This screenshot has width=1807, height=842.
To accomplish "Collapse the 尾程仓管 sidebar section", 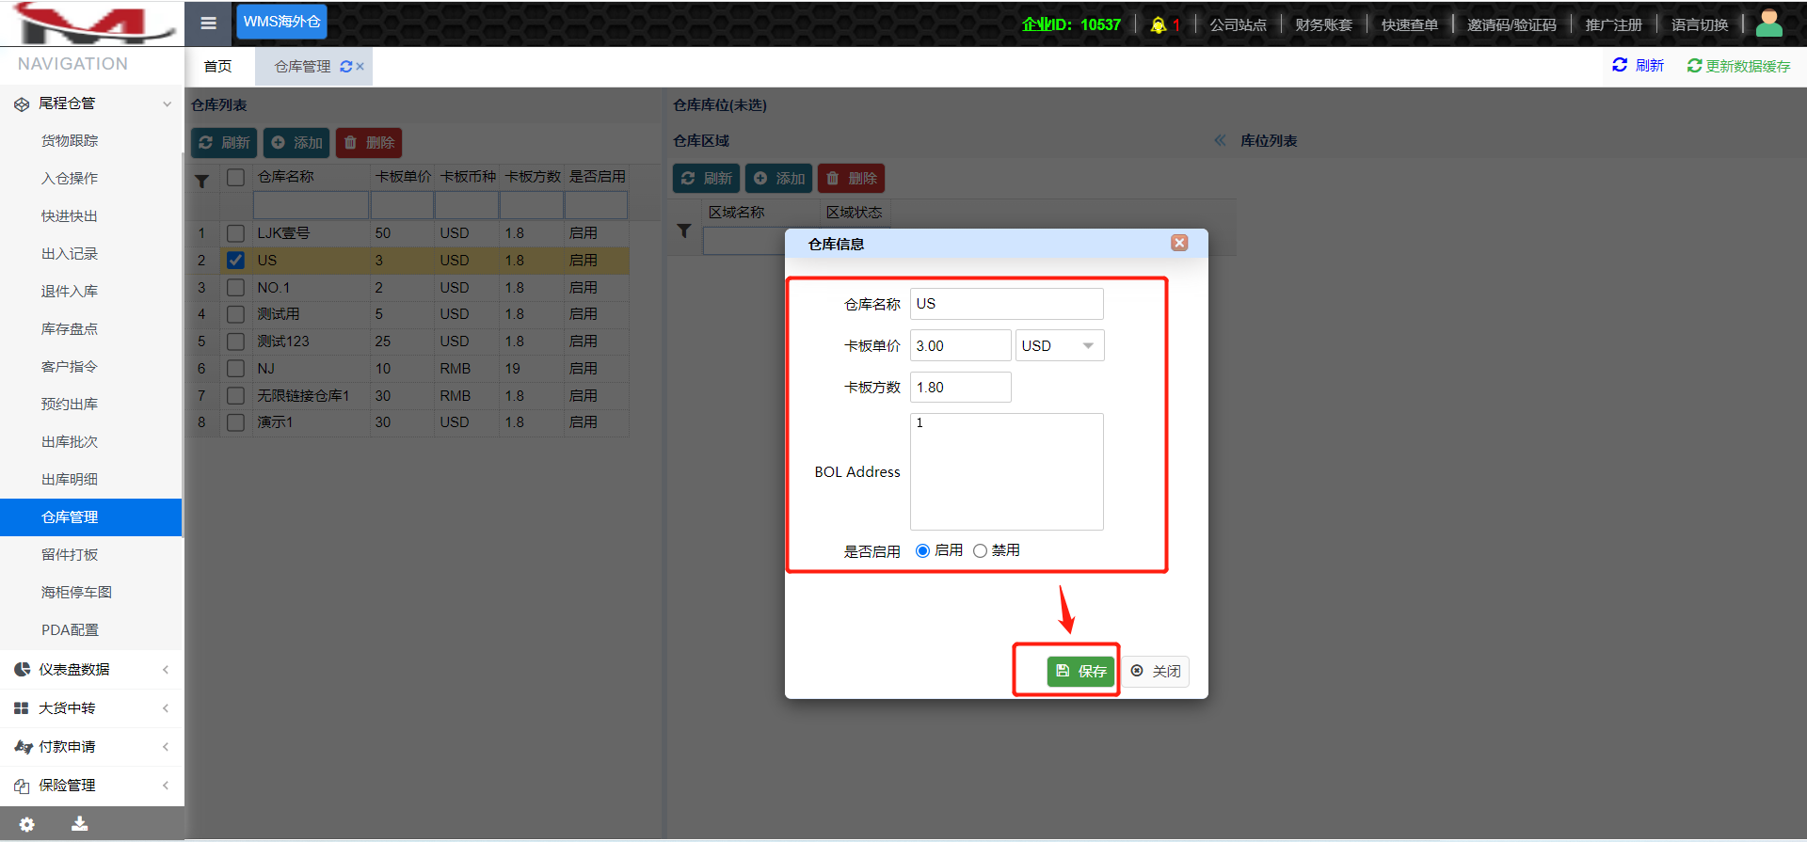I will point(92,103).
